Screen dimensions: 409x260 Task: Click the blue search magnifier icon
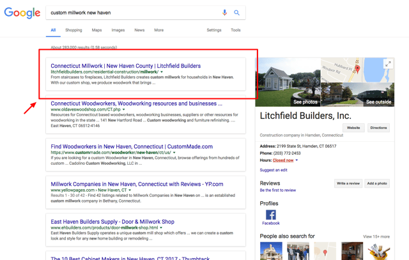click(x=236, y=13)
